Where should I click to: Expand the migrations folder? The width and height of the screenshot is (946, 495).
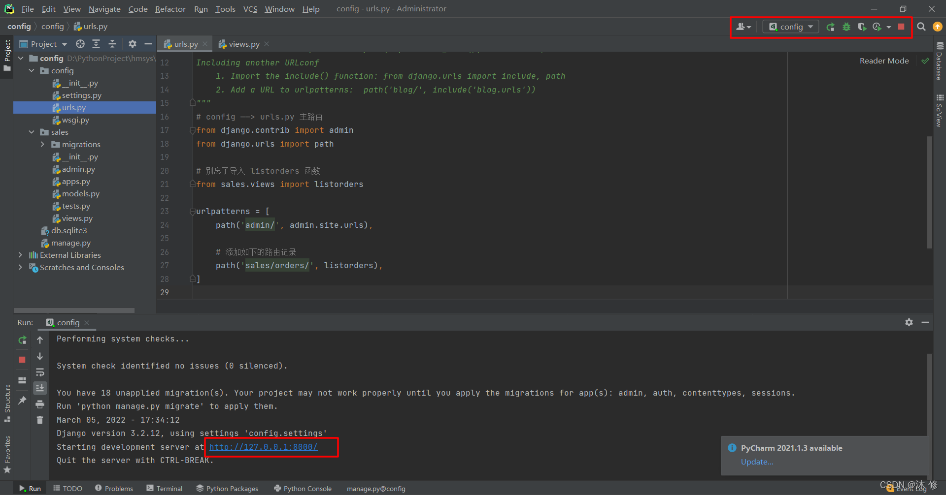click(x=42, y=144)
